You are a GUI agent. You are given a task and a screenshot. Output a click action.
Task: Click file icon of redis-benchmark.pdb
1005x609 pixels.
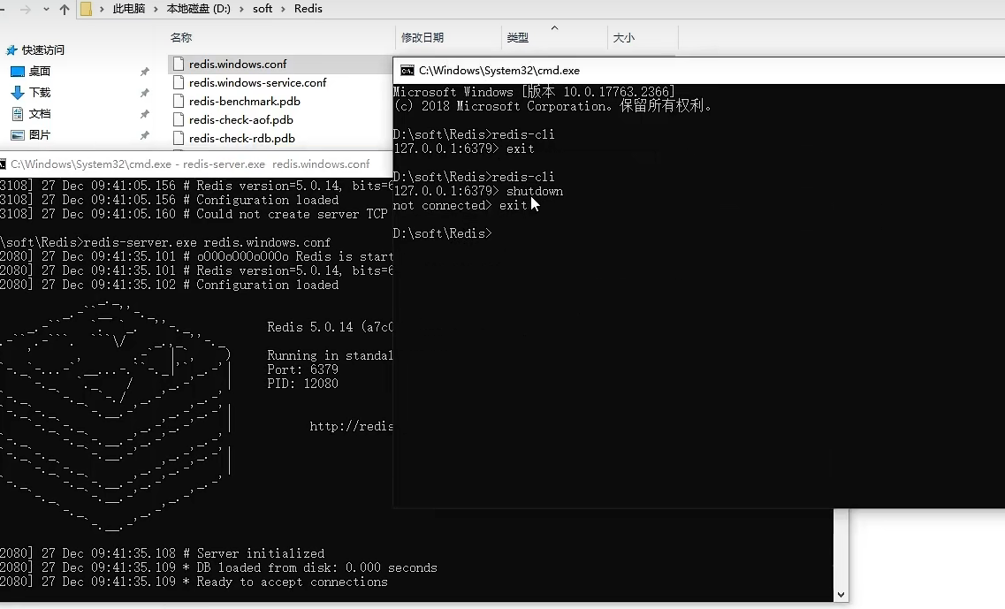tap(179, 102)
